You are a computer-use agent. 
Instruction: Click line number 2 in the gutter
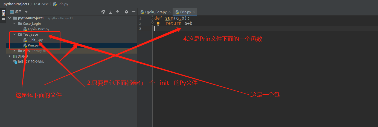[140, 23]
